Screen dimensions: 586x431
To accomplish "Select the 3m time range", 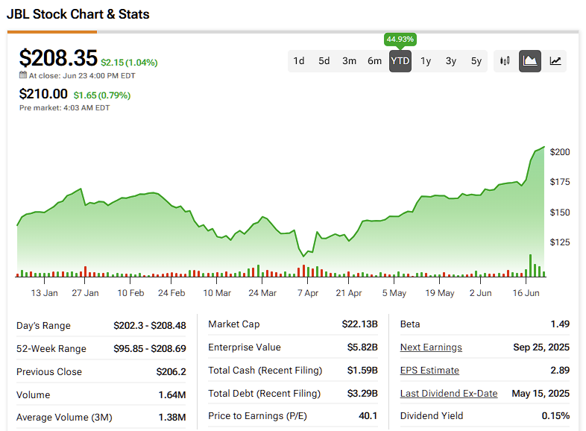I will tap(350, 61).
